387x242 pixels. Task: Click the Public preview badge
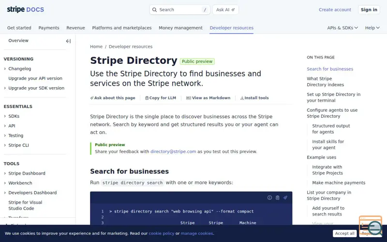(x=197, y=61)
